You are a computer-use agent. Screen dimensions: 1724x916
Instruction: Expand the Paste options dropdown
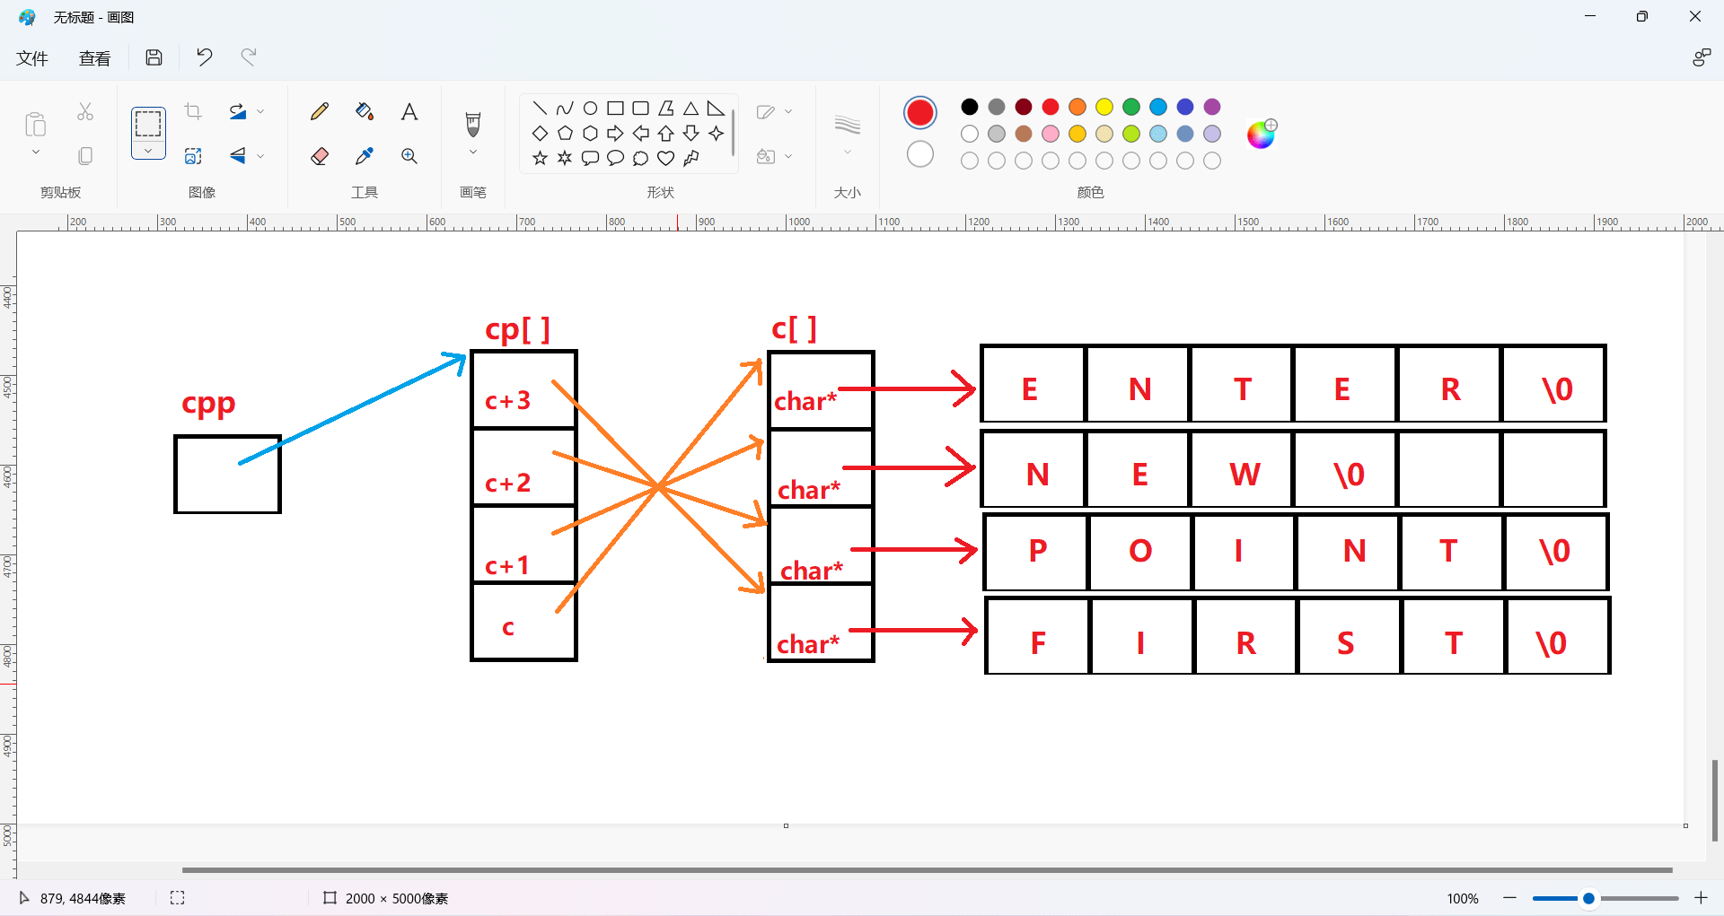[36, 153]
